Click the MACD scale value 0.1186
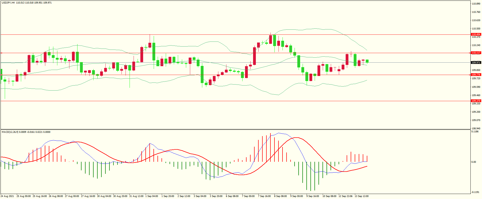 click(x=475, y=132)
